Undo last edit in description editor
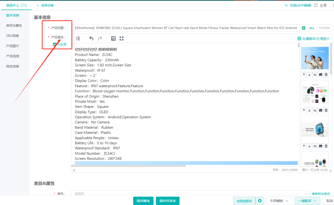This screenshot has height=205, width=334. tap(91, 38)
